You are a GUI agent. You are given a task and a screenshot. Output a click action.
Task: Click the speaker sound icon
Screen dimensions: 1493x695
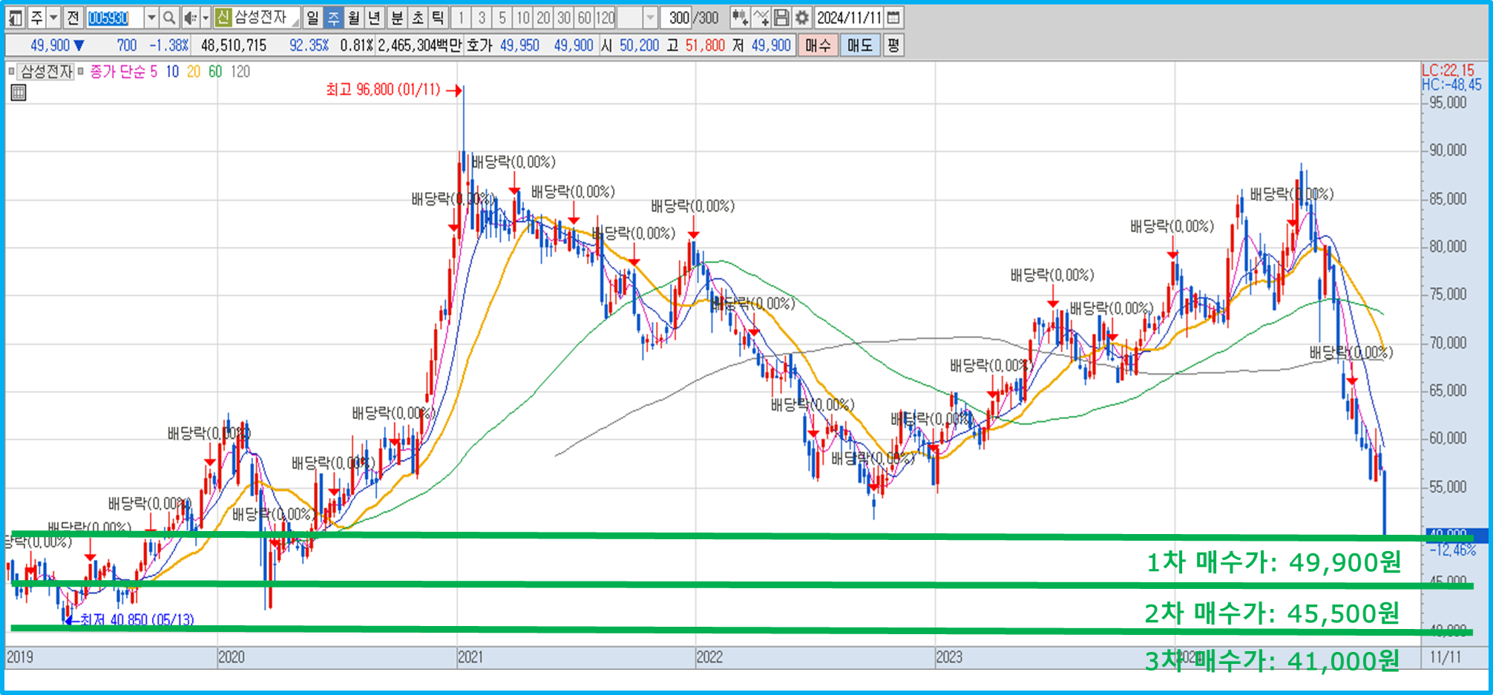pos(190,17)
